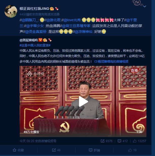Like the post via thumbs-up showing 19

[130, 150]
